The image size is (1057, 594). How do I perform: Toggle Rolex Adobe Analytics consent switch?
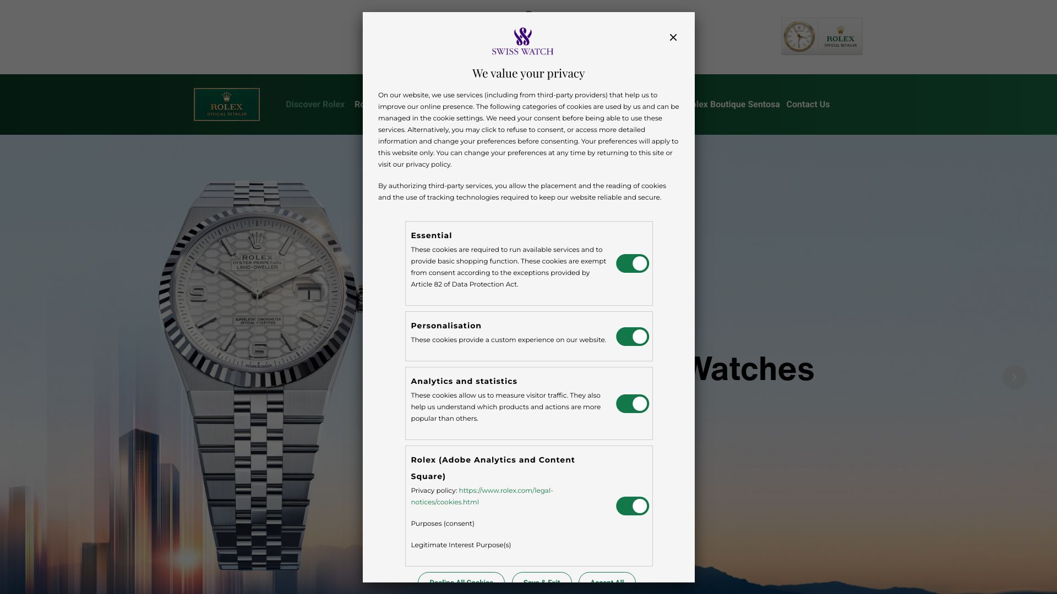click(x=632, y=506)
